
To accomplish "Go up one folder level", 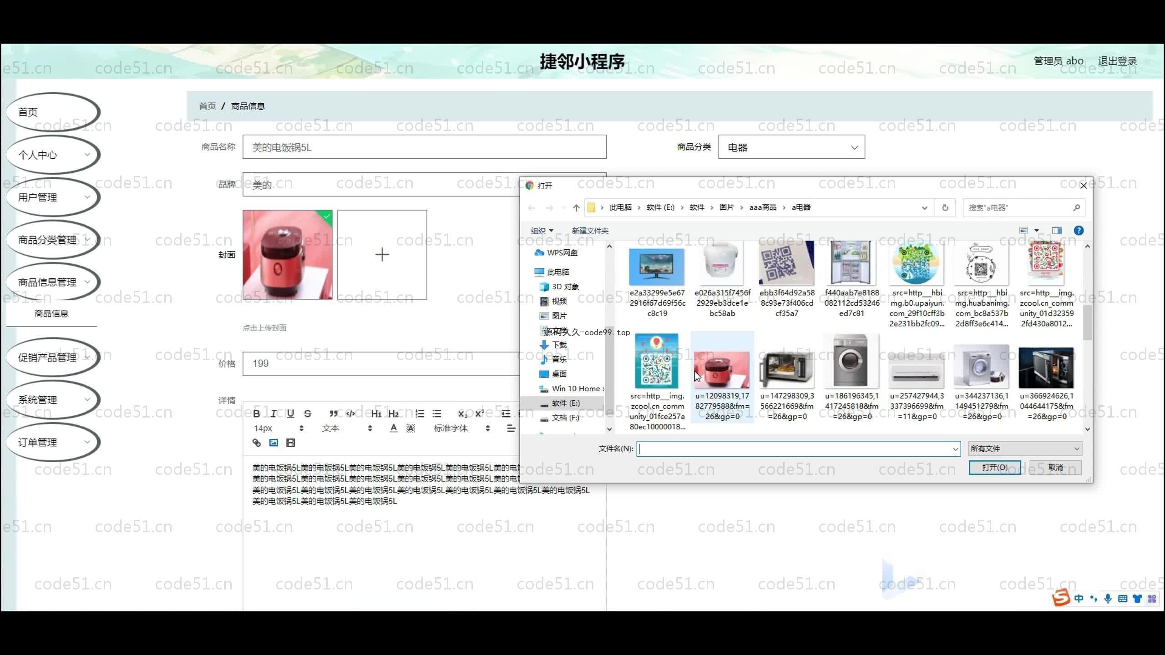I will tap(576, 207).
